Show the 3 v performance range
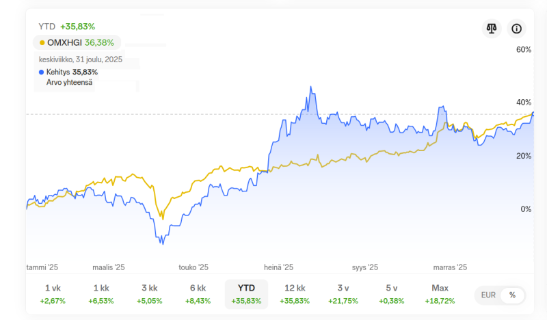The width and height of the screenshot is (547, 320). tap(344, 294)
